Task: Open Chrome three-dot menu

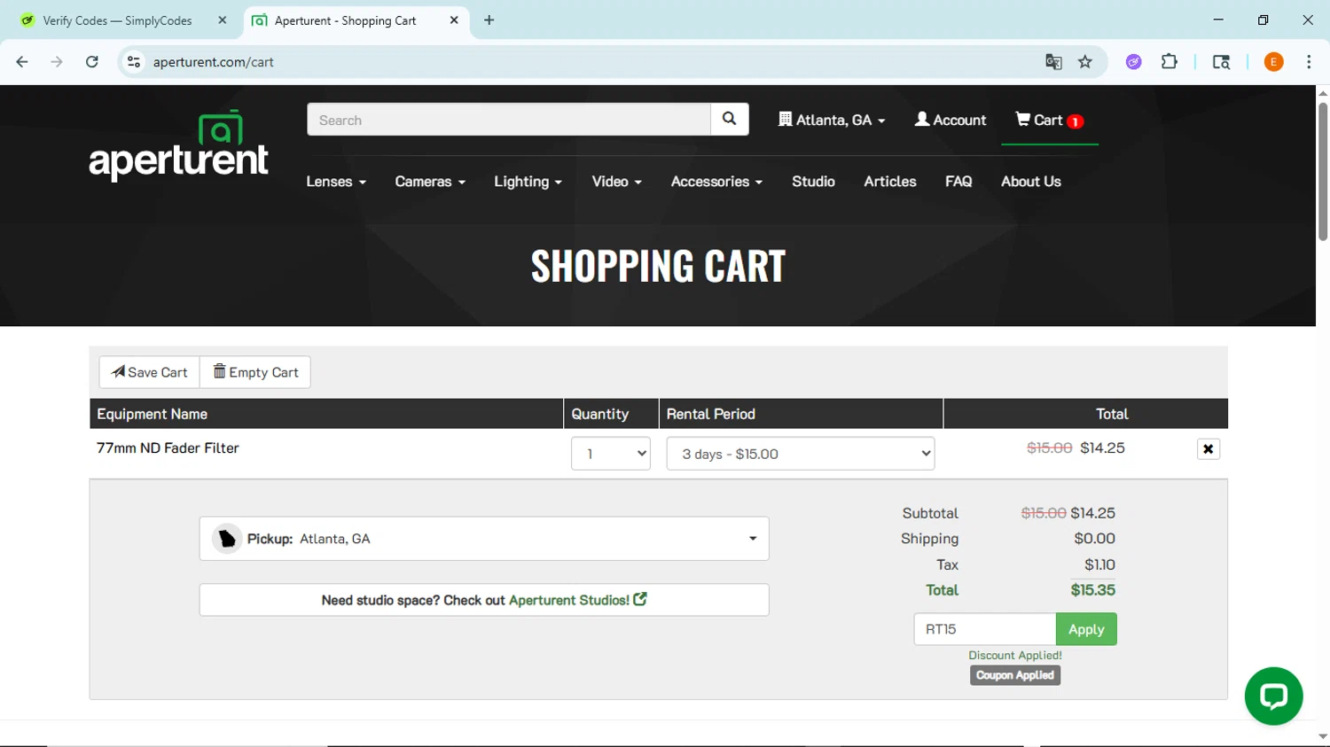Action: (x=1309, y=62)
